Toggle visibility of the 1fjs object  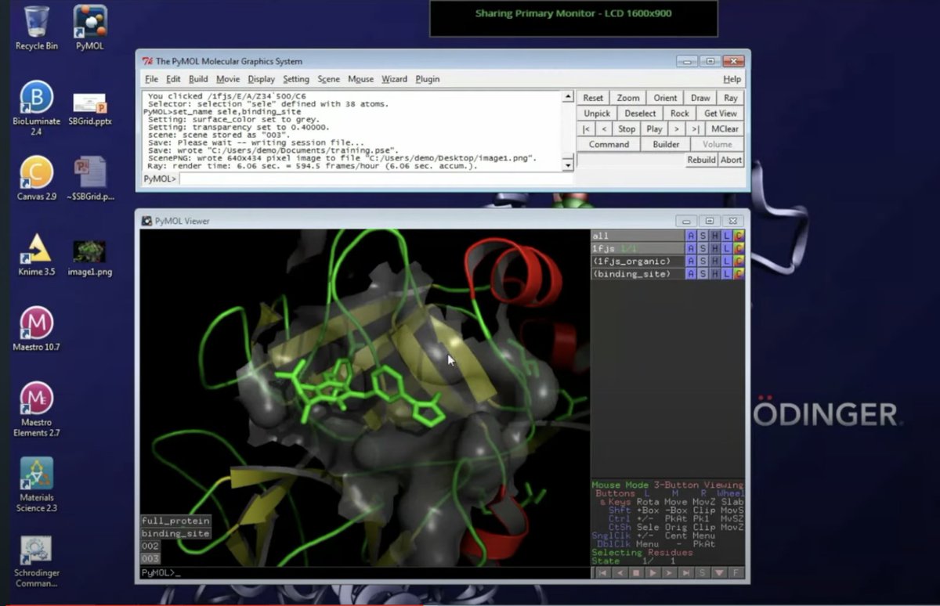(637, 248)
